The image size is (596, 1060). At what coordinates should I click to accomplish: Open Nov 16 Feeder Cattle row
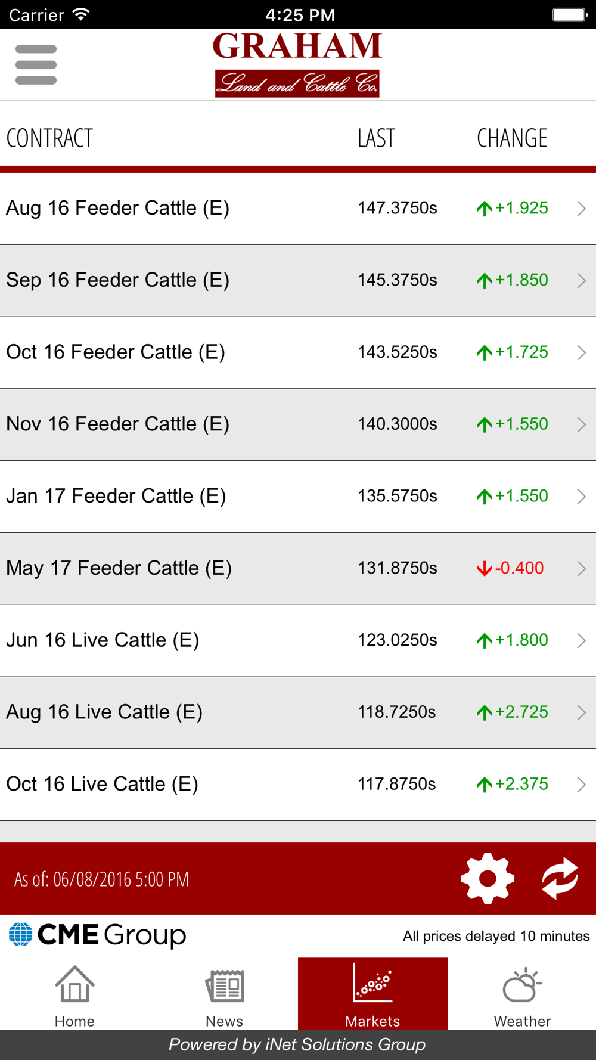(298, 424)
